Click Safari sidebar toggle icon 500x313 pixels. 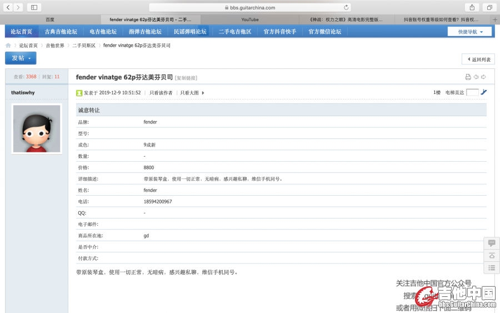pyautogui.click(x=34, y=7)
